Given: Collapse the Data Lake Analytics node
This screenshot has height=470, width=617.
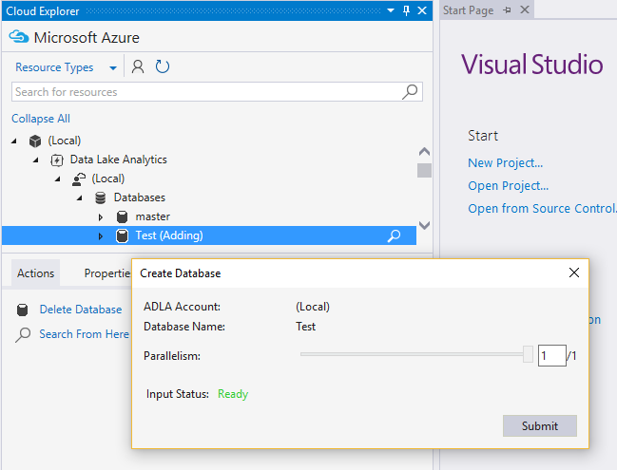Looking at the screenshot, I should click(x=36, y=160).
